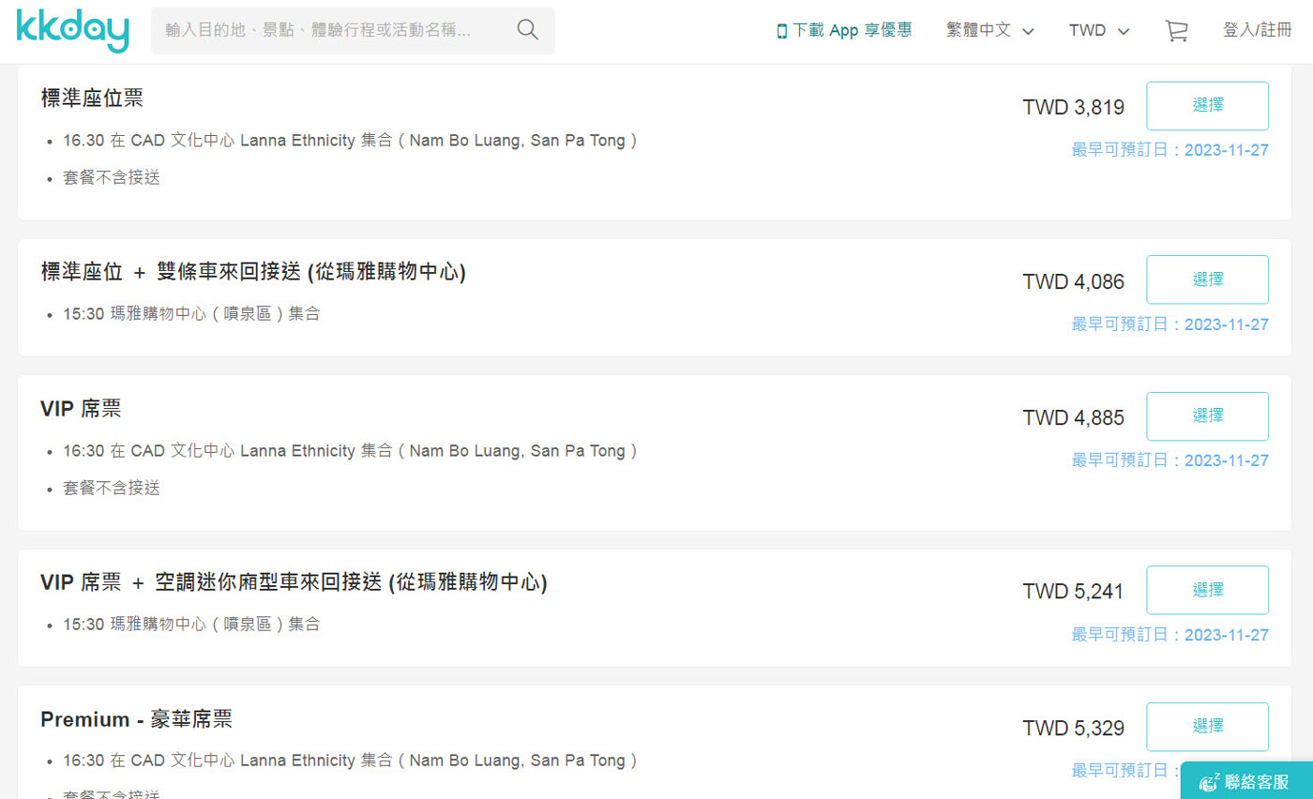Click earliest booking date under TWD 4,885
The height and width of the screenshot is (799, 1313).
(1170, 460)
